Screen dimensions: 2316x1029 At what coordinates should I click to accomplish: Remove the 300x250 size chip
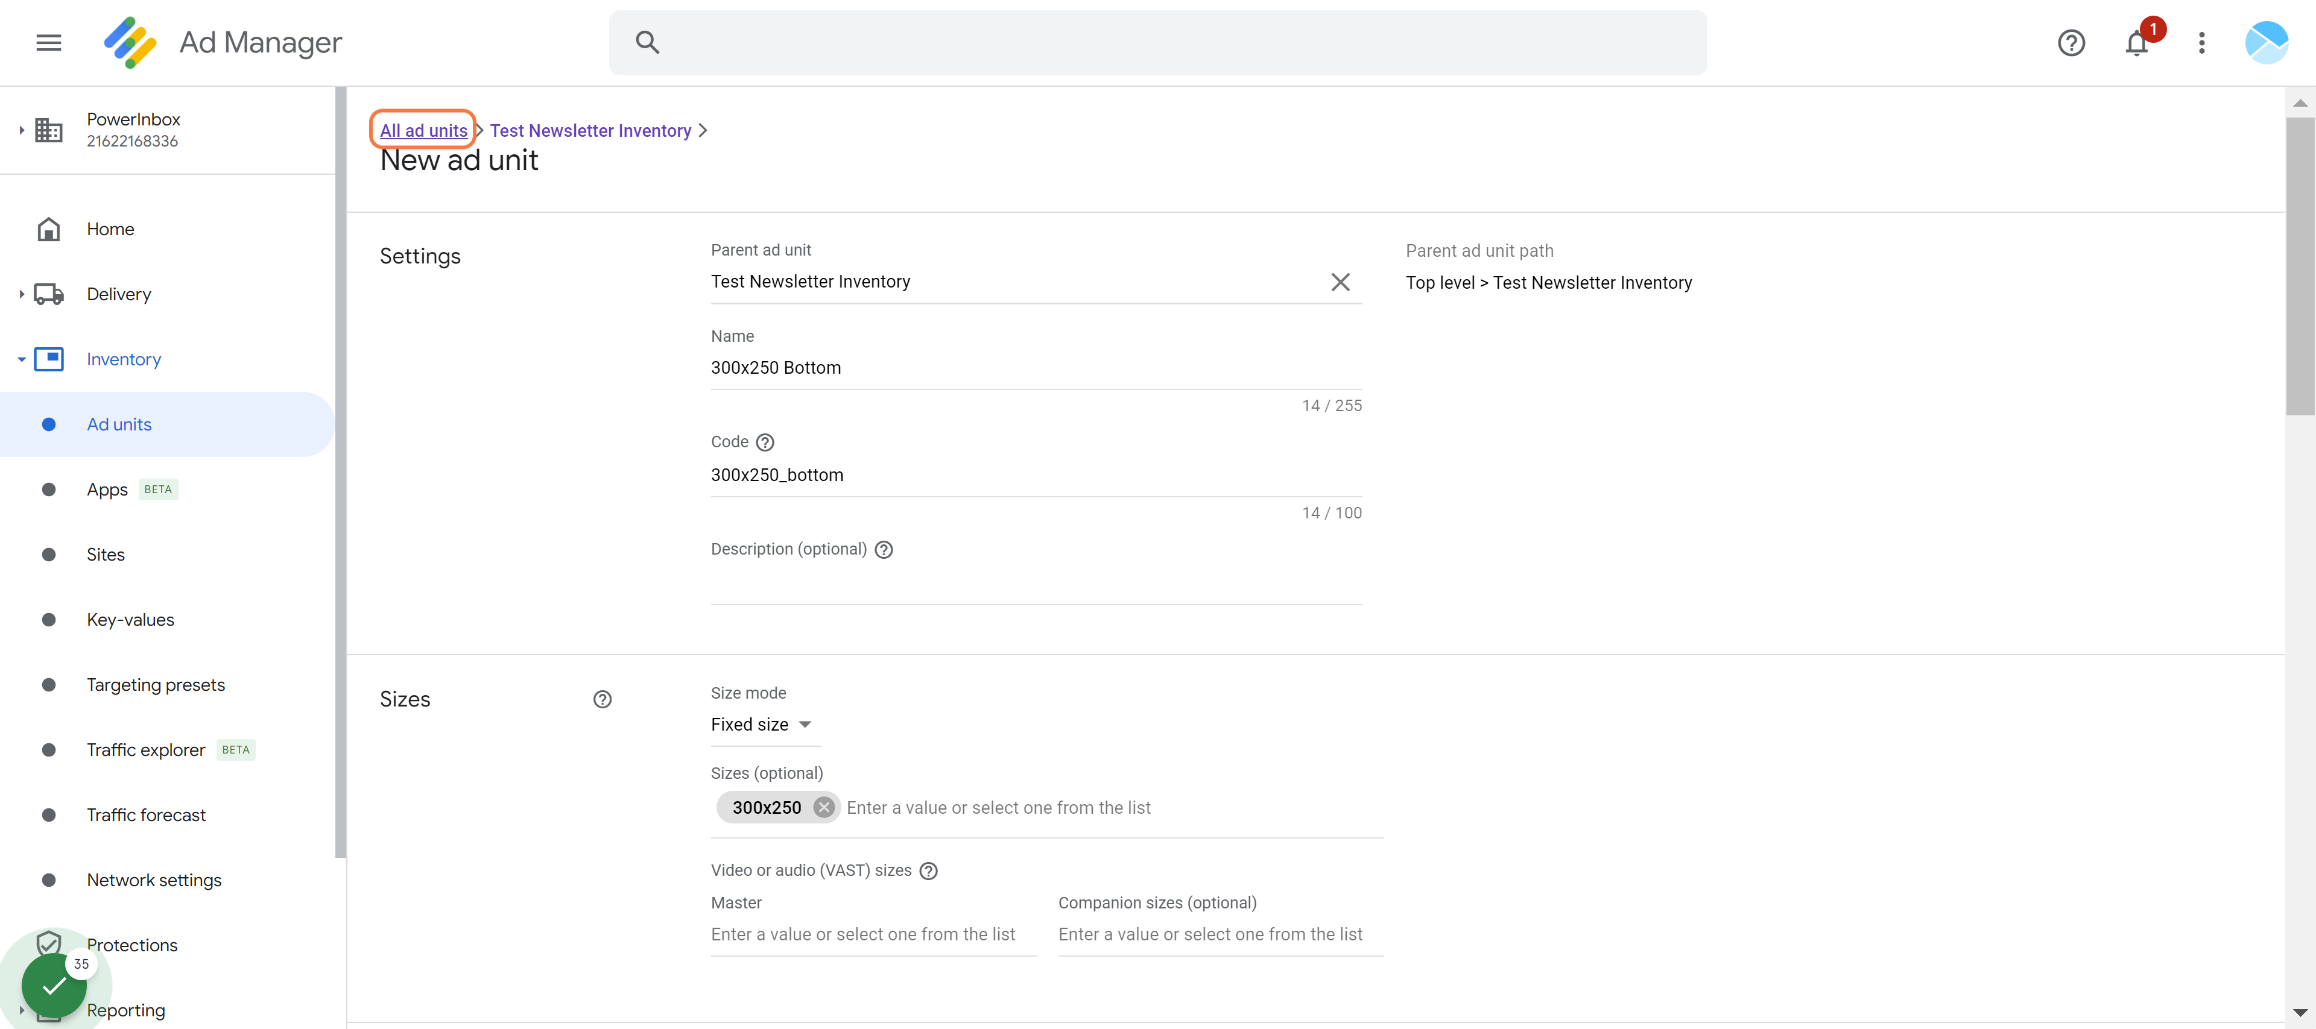pos(823,807)
